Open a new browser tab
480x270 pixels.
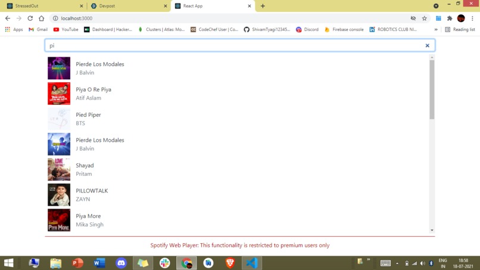(x=263, y=6)
